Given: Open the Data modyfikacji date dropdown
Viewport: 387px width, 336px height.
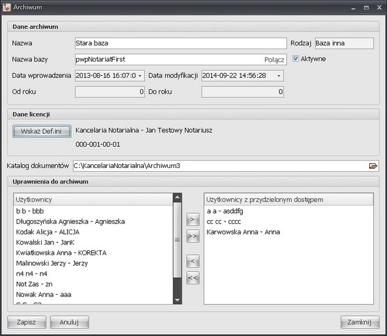Looking at the screenshot, I should point(279,76).
